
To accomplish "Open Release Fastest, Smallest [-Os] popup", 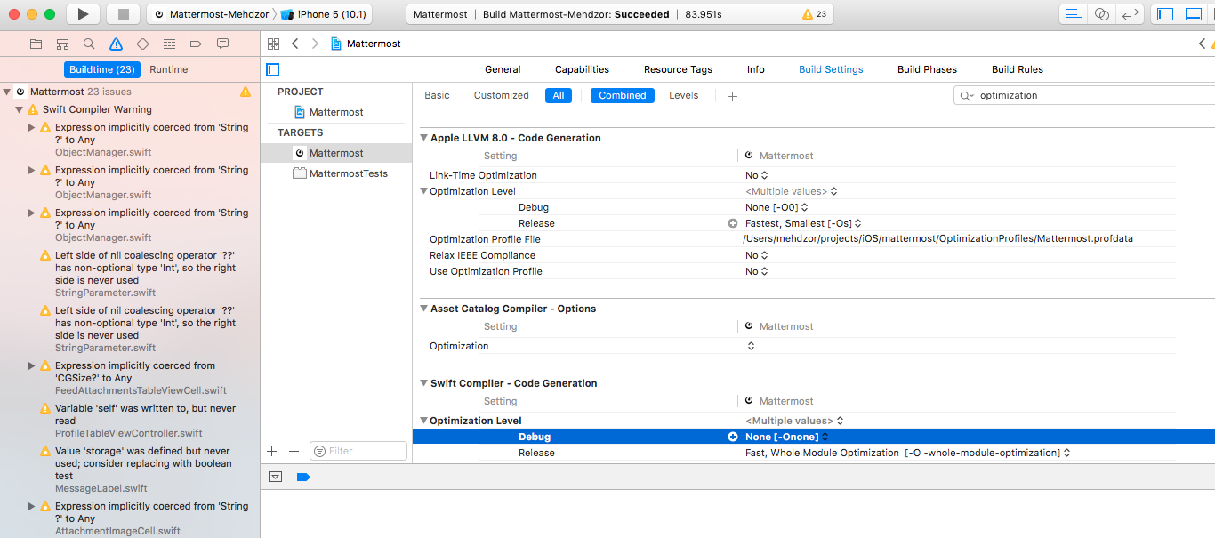I will (x=803, y=223).
